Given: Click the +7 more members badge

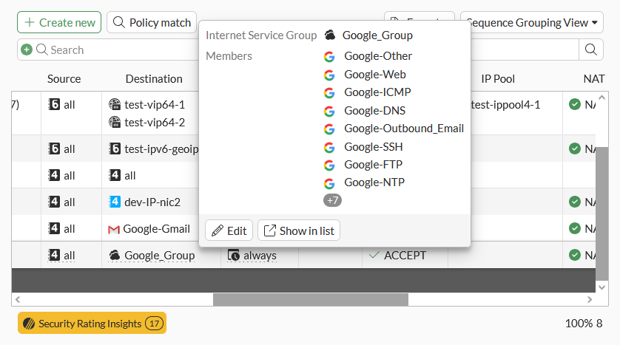Looking at the screenshot, I should point(332,200).
